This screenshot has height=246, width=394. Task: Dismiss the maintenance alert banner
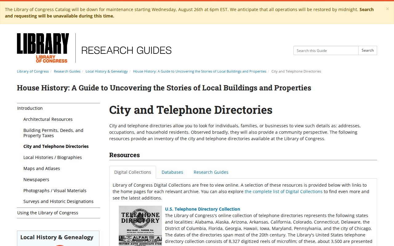387,9
